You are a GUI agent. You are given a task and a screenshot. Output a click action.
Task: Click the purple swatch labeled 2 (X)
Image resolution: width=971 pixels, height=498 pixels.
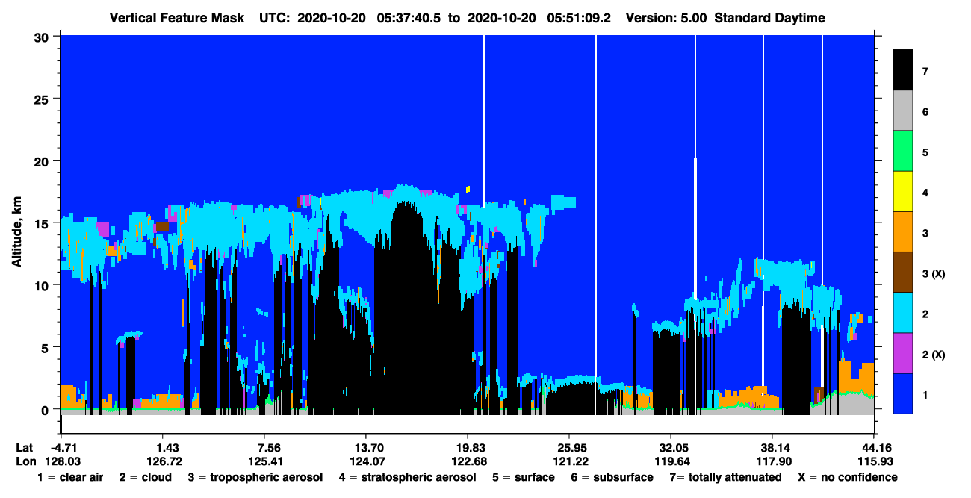pyautogui.click(x=903, y=352)
